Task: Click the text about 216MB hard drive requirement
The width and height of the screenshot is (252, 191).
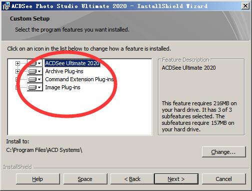Action: click(x=199, y=116)
